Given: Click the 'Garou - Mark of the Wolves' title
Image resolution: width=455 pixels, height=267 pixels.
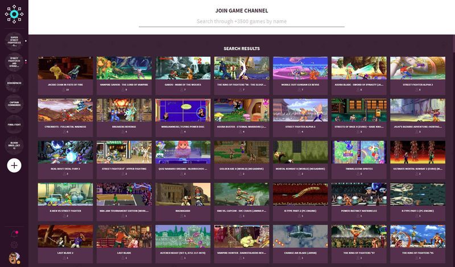Looking at the screenshot, I should pyautogui.click(x=183, y=85).
